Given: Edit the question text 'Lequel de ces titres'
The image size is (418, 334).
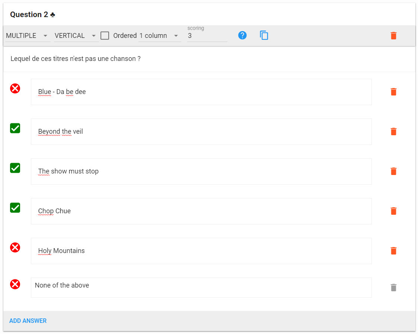Looking at the screenshot, I should point(76,59).
